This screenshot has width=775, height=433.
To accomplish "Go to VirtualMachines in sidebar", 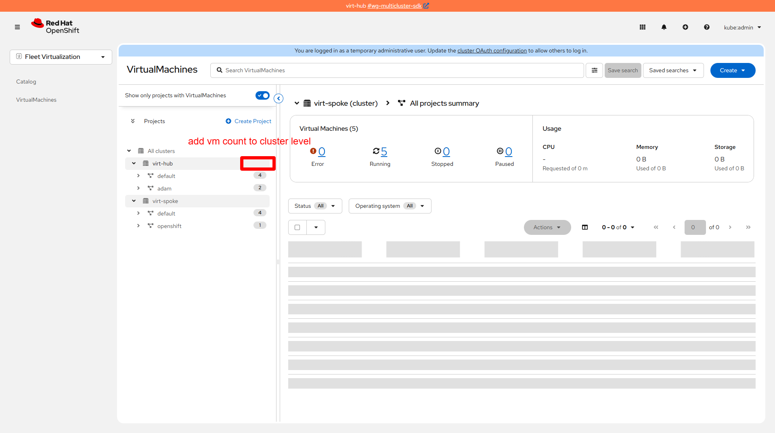I will click(x=36, y=100).
